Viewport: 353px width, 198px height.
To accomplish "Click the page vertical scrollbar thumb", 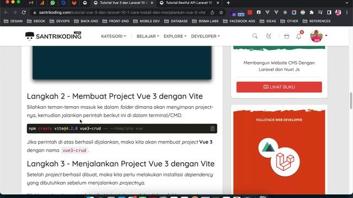I will tap(351, 100).
